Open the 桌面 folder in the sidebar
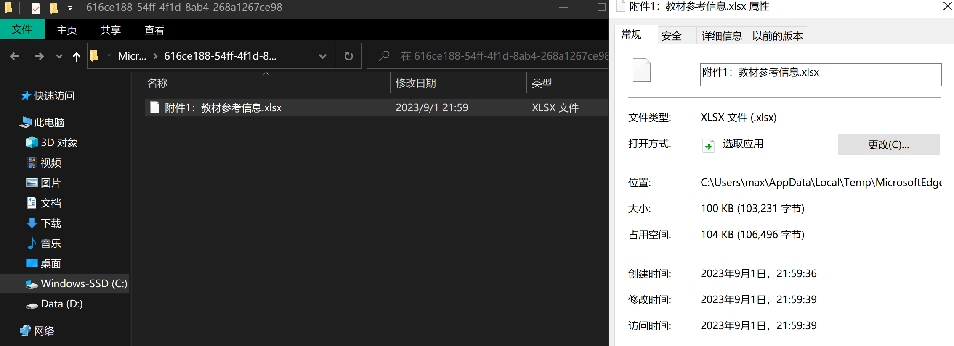This screenshot has width=954, height=346. 44,264
